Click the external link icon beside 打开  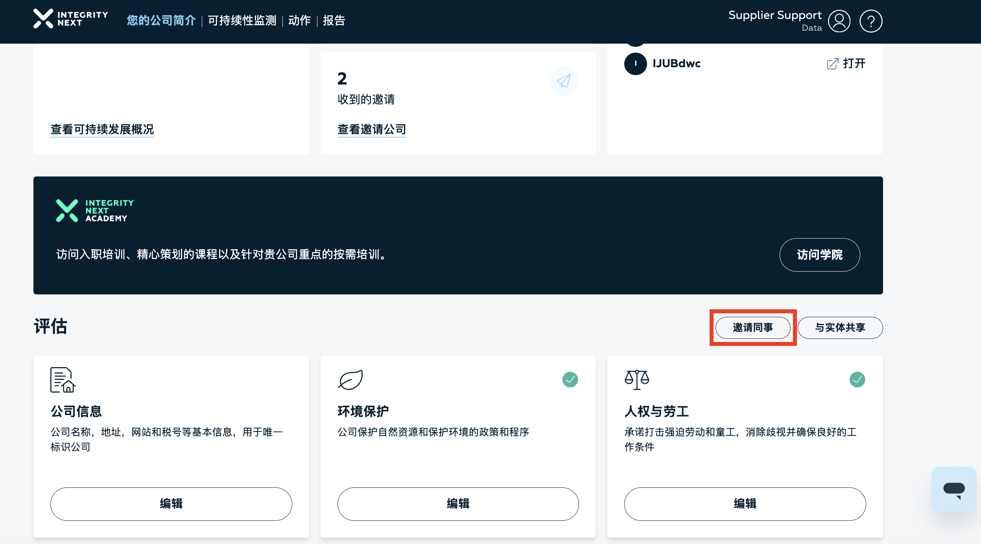click(832, 64)
